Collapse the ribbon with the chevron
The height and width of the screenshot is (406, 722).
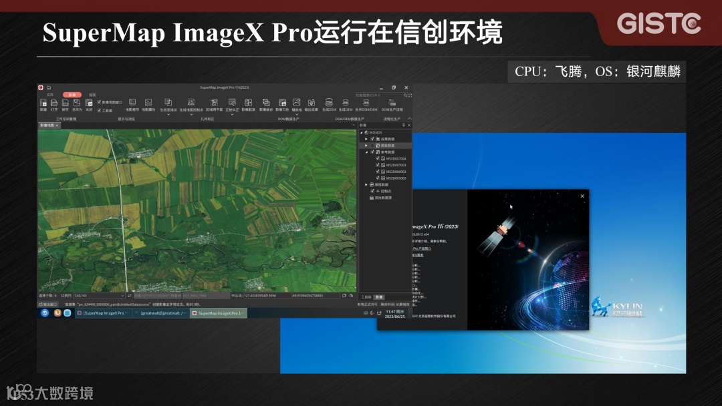tap(409, 119)
